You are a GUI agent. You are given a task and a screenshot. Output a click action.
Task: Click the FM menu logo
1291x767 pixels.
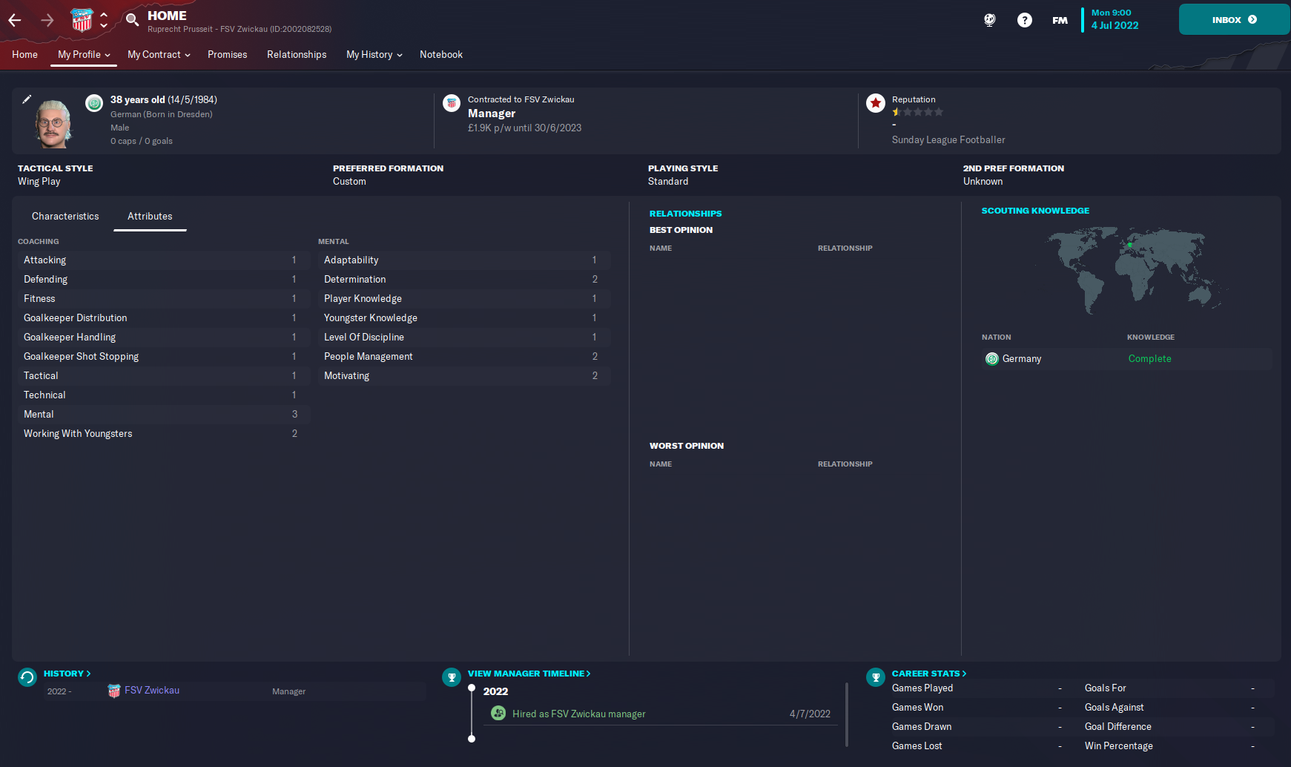click(1060, 20)
